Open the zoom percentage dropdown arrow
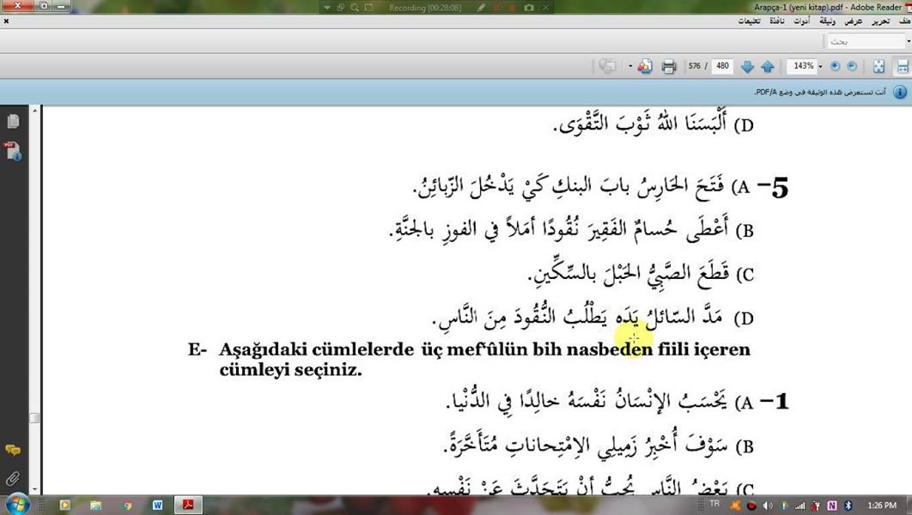This screenshot has width=912, height=515. point(821,66)
